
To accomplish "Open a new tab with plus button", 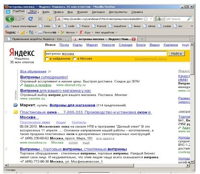I will (142, 39).
